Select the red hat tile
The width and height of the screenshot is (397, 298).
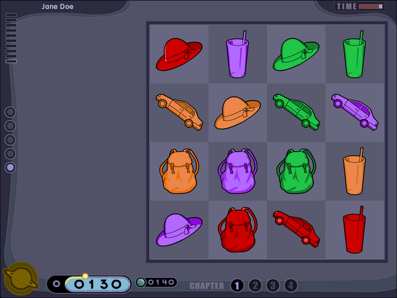(179, 54)
